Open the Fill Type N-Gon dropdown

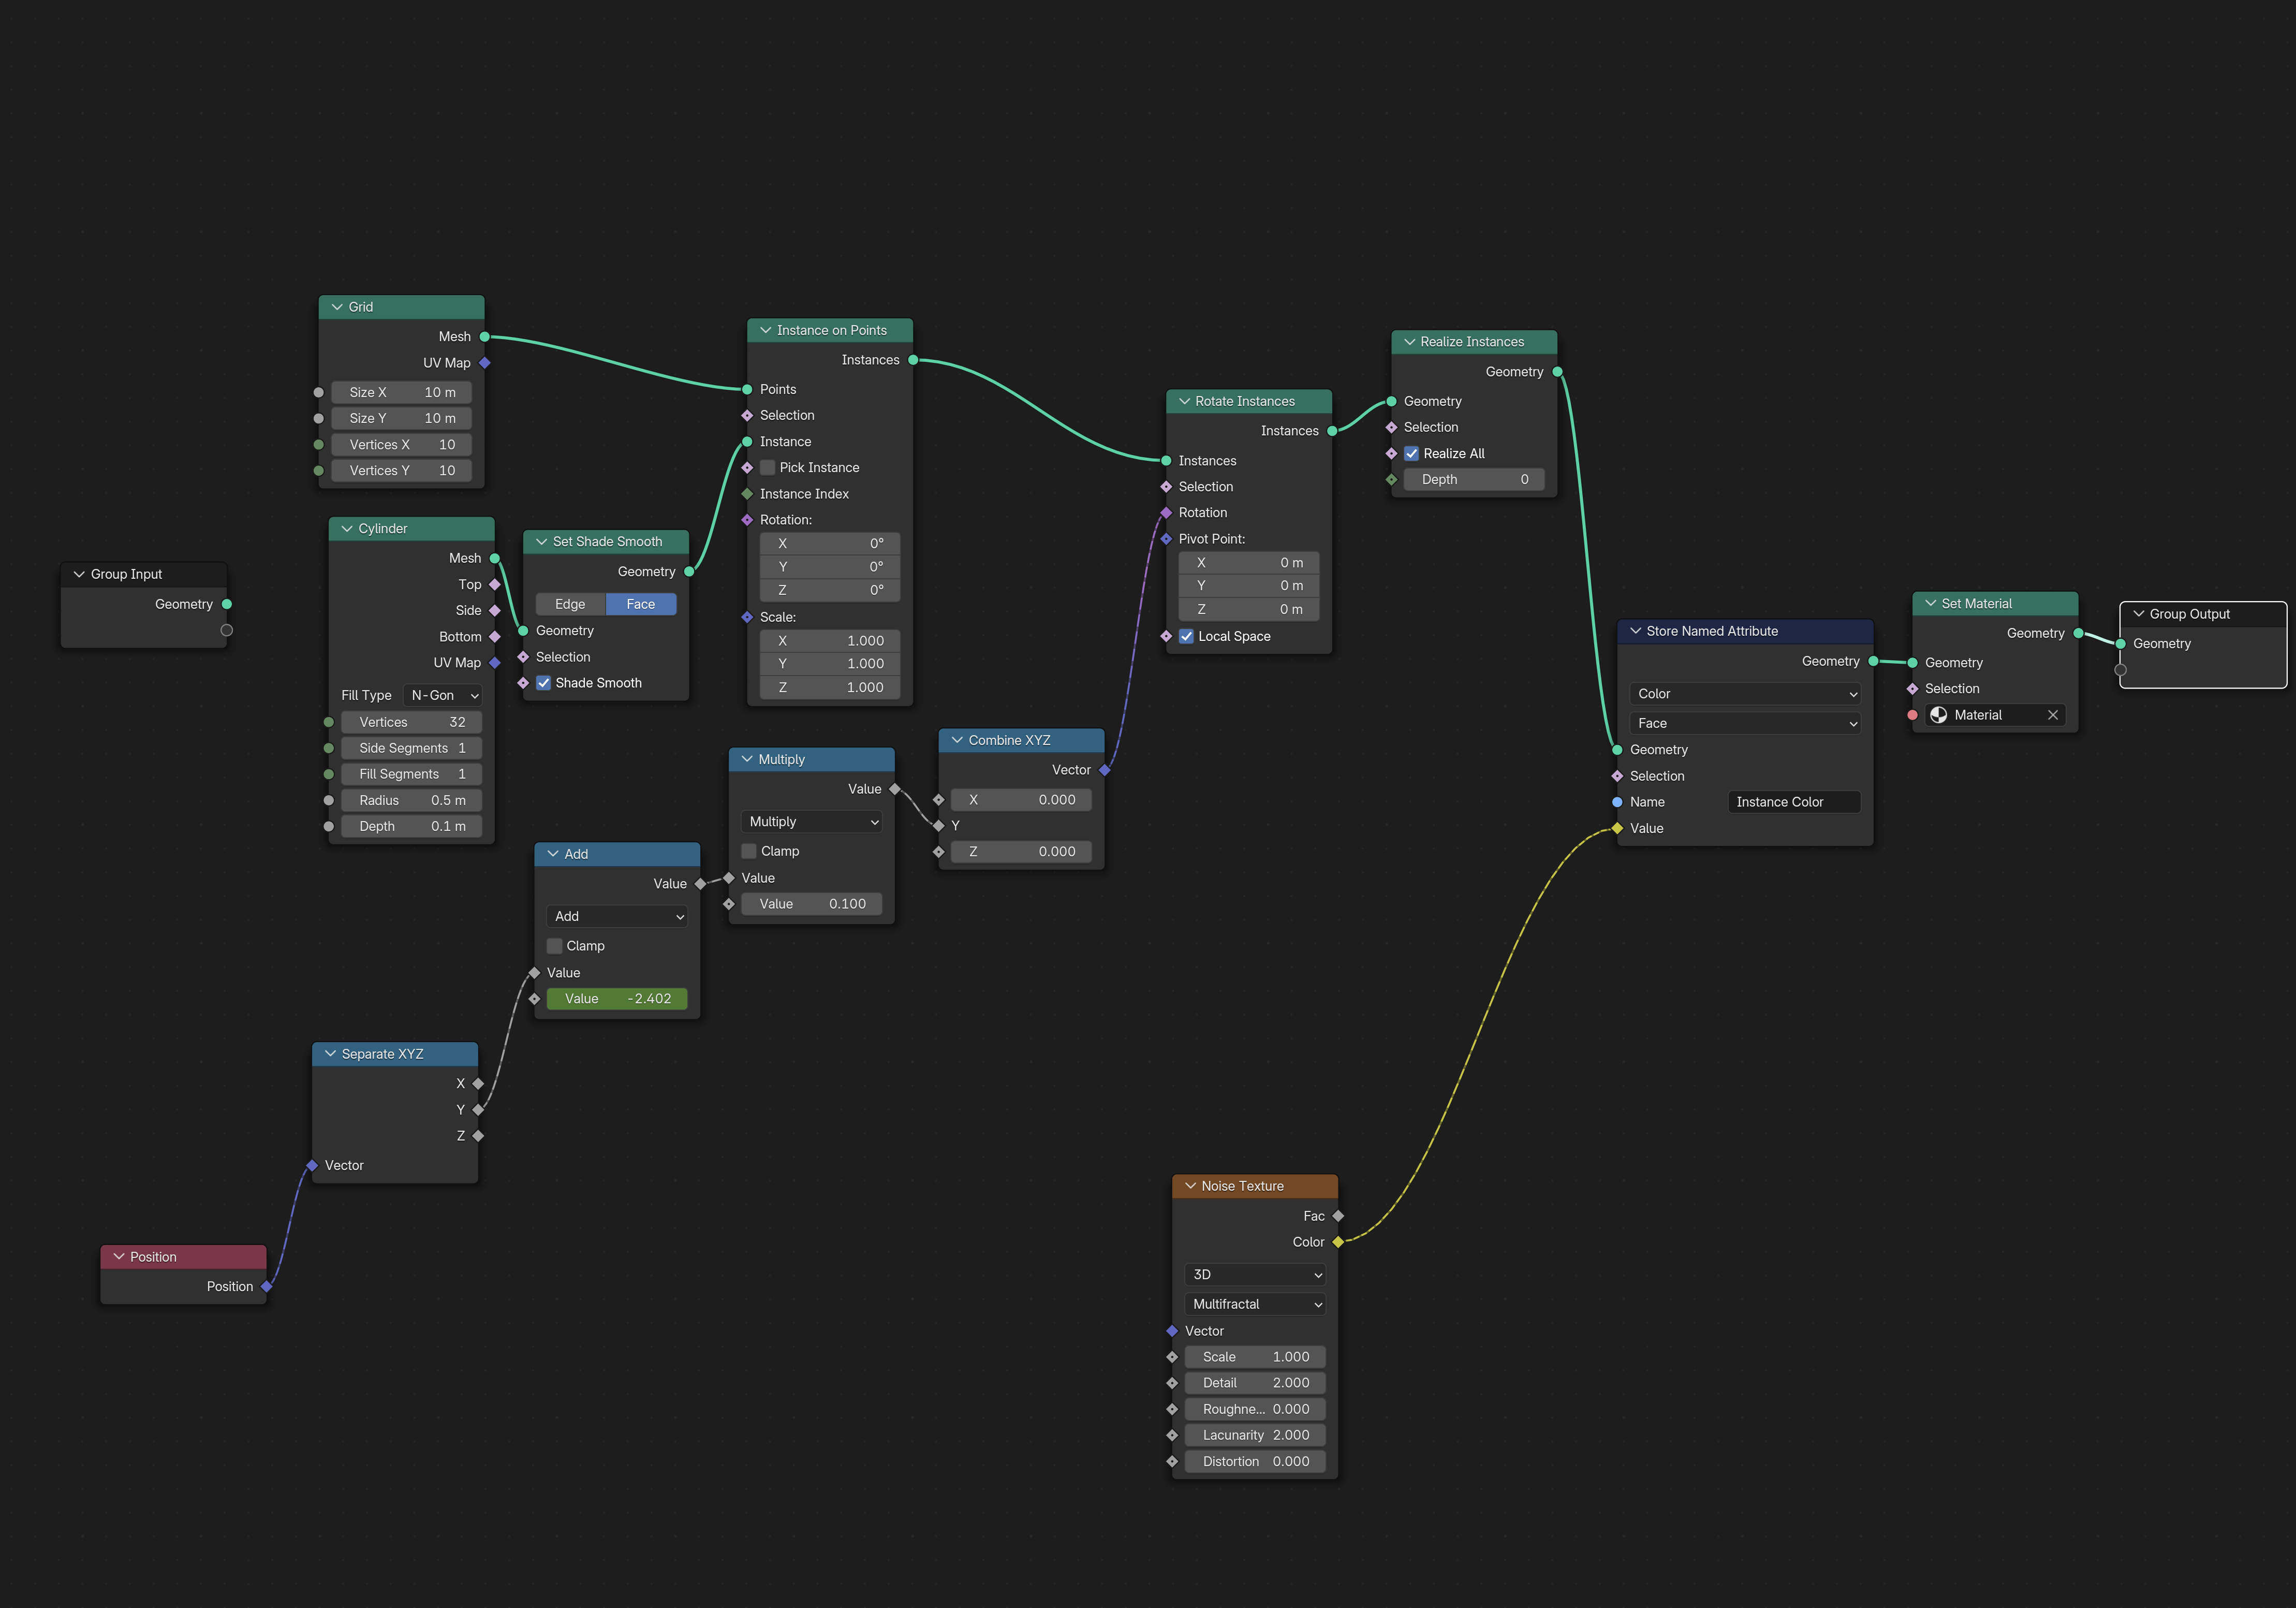click(444, 695)
